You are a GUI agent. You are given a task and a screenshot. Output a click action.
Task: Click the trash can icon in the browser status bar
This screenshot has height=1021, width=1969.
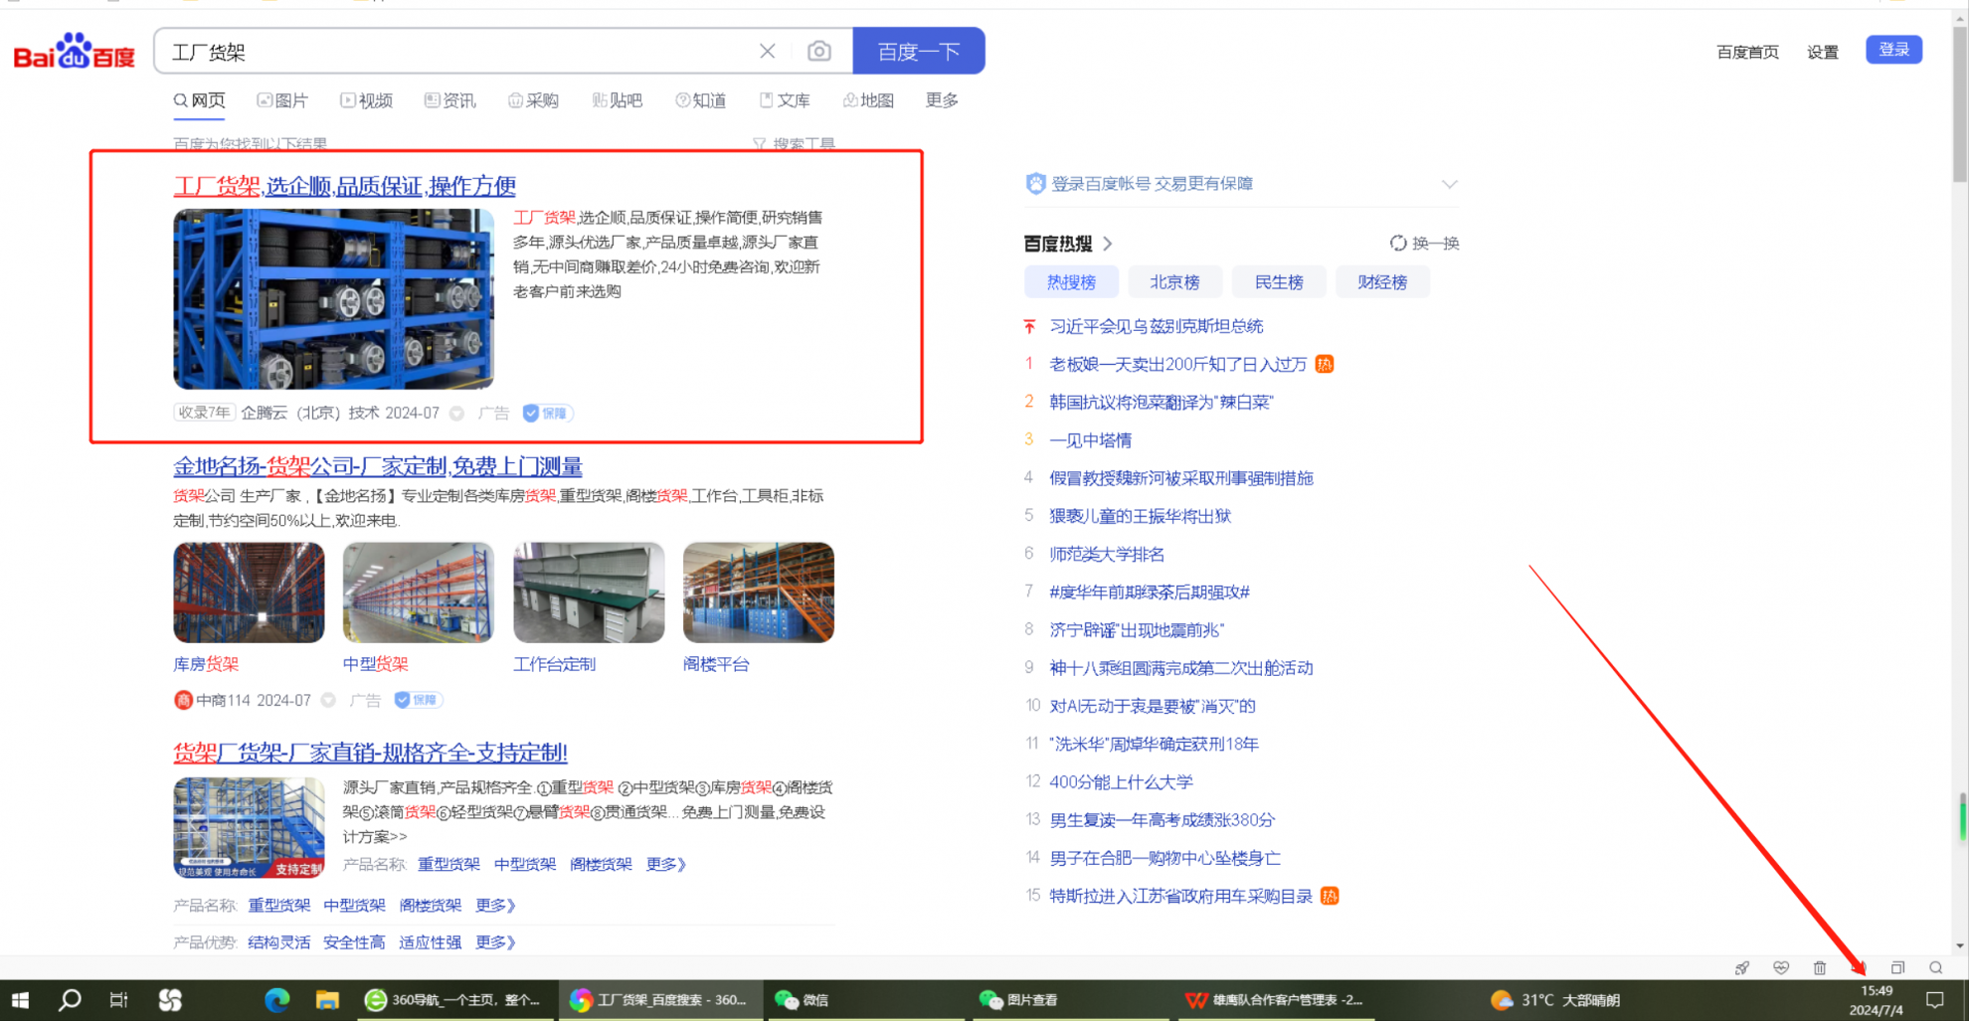pos(1820,967)
